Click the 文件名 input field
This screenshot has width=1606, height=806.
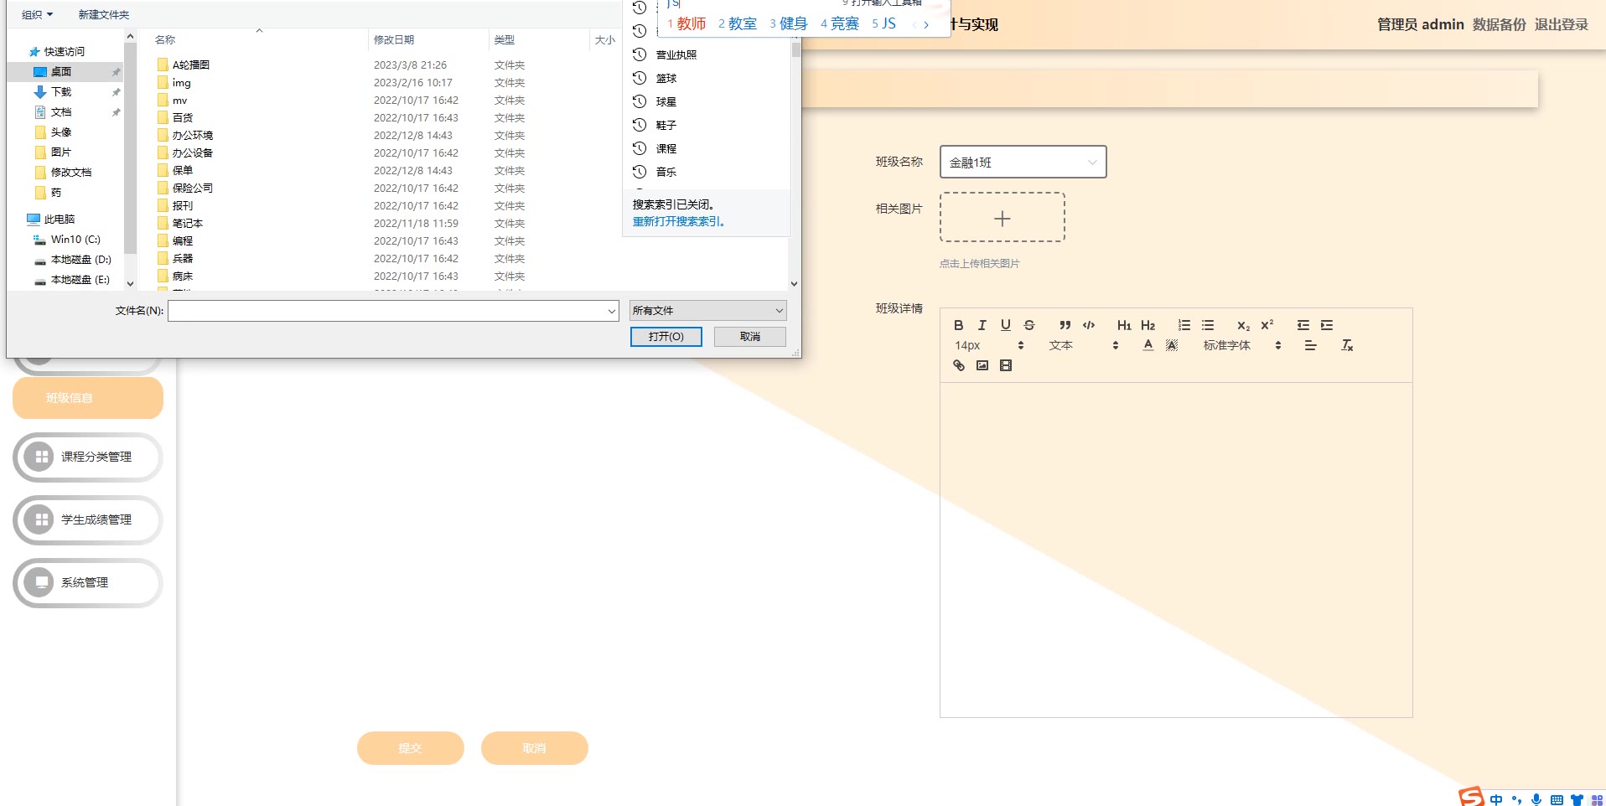386,311
